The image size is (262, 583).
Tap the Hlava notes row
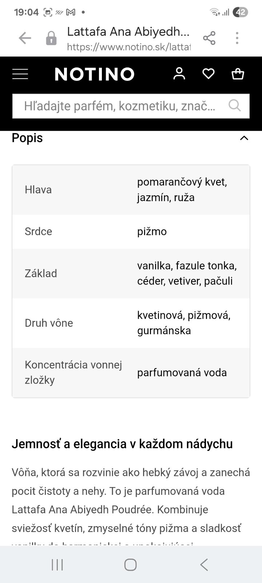pyautogui.click(x=131, y=190)
